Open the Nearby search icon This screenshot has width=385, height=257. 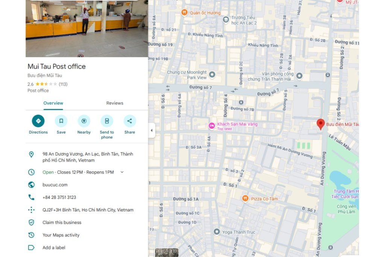tap(84, 121)
